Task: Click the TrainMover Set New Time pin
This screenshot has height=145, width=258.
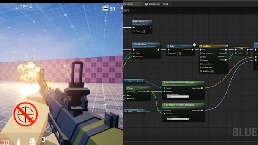Action: point(201,67)
